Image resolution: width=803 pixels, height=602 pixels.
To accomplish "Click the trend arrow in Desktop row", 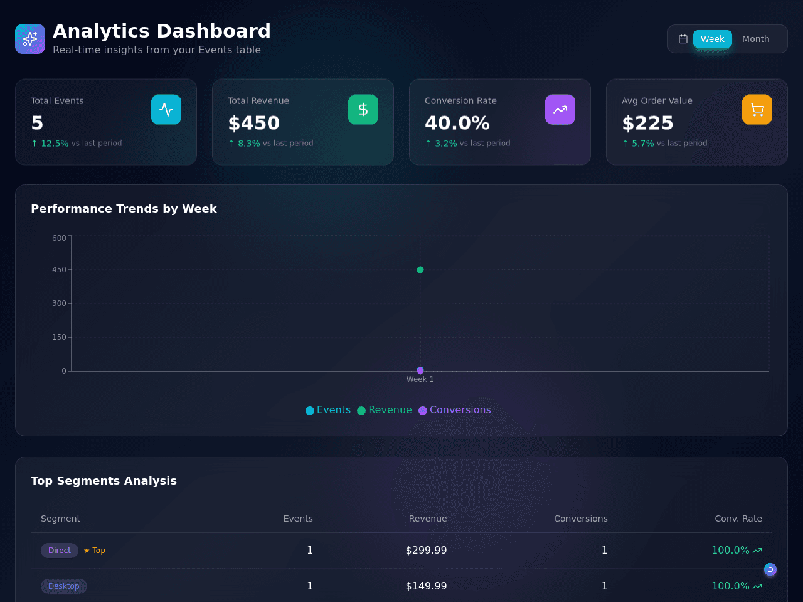I will [757, 586].
